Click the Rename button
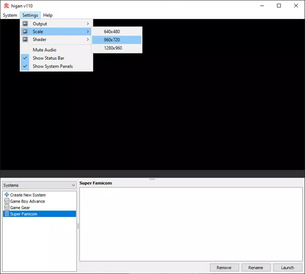 [x=256, y=267]
